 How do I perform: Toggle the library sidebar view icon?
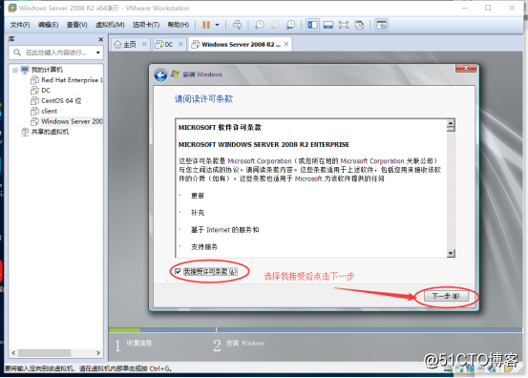[312, 25]
